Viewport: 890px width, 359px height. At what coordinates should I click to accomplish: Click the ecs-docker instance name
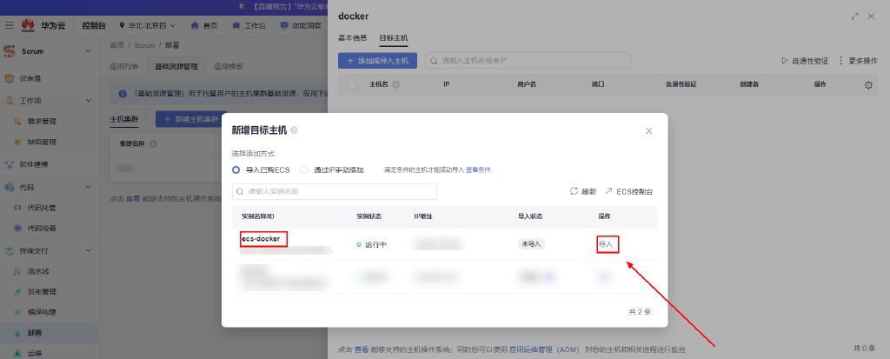(x=261, y=238)
